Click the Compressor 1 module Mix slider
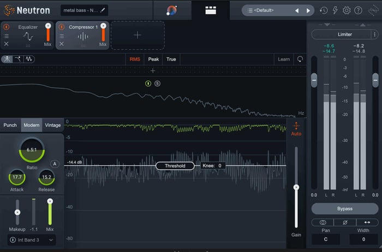The image size is (382, 252). pyautogui.click(x=103, y=33)
